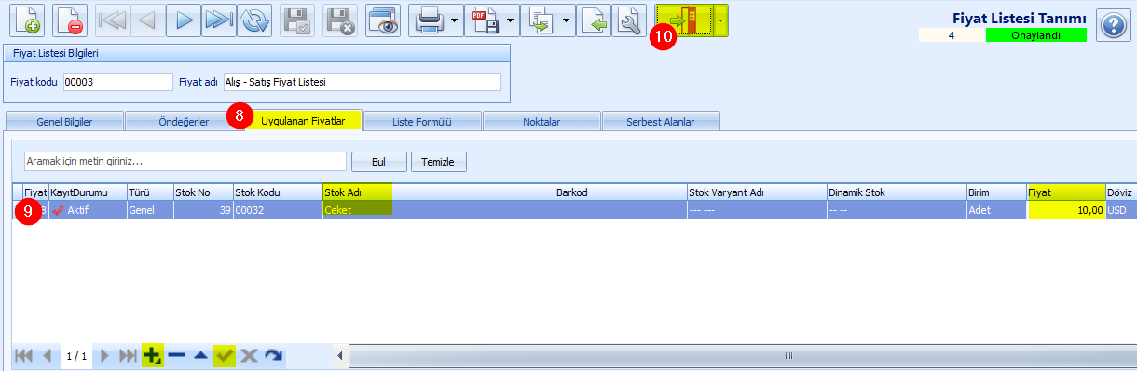Click the highlighted green arrow door icon
The height and width of the screenshot is (371, 1137).
click(684, 20)
